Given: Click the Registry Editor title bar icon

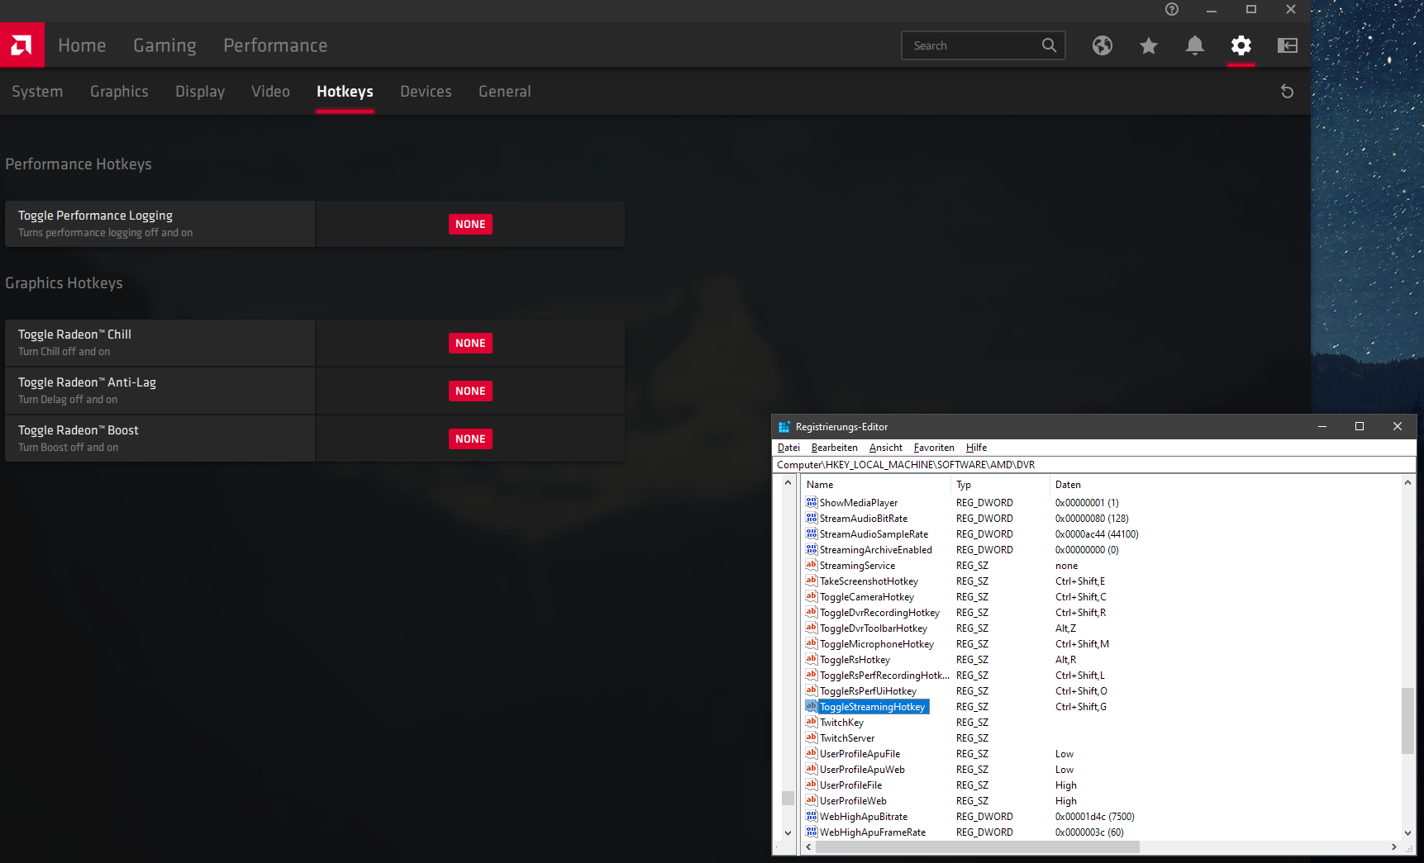Looking at the screenshot, I should (x=784, y=427).
